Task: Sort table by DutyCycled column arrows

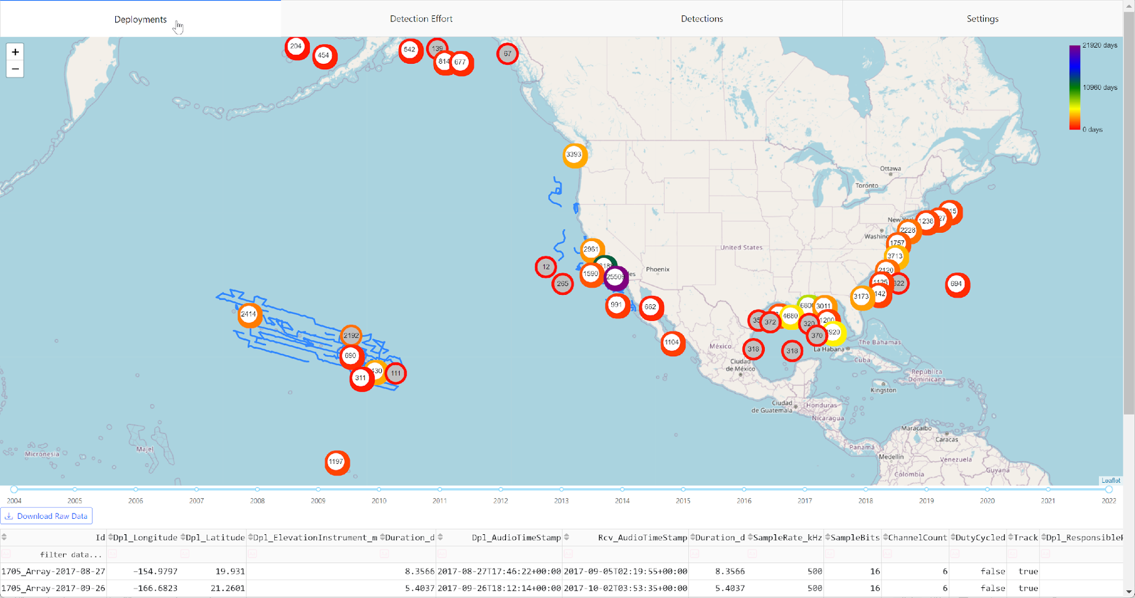Action: click(953, 537)
